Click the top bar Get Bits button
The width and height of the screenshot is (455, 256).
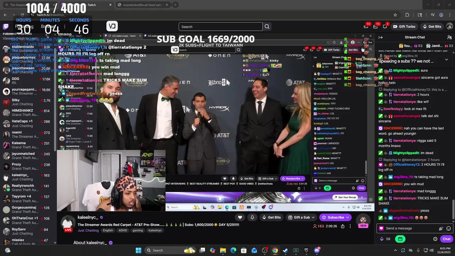pyautogui.click(x=432, y=27)
